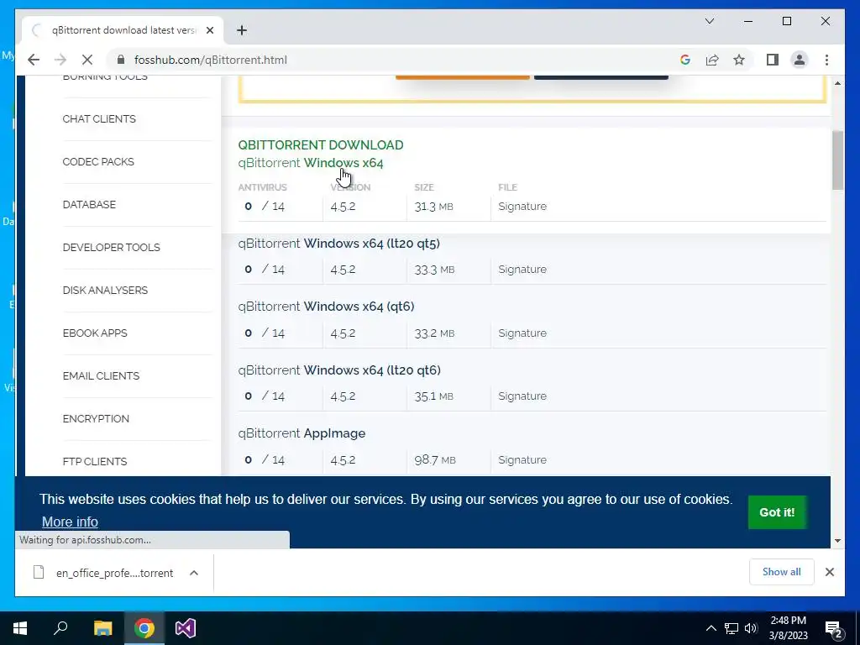Open a new browser tab
The width and height of the screenshot is (860, 645).
242,30
